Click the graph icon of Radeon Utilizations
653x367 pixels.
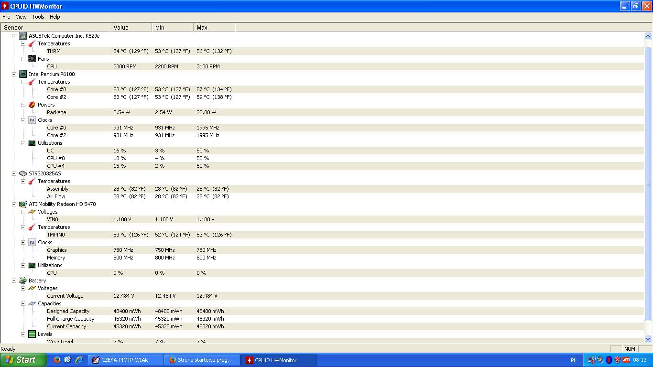click(x=32, y=265)
